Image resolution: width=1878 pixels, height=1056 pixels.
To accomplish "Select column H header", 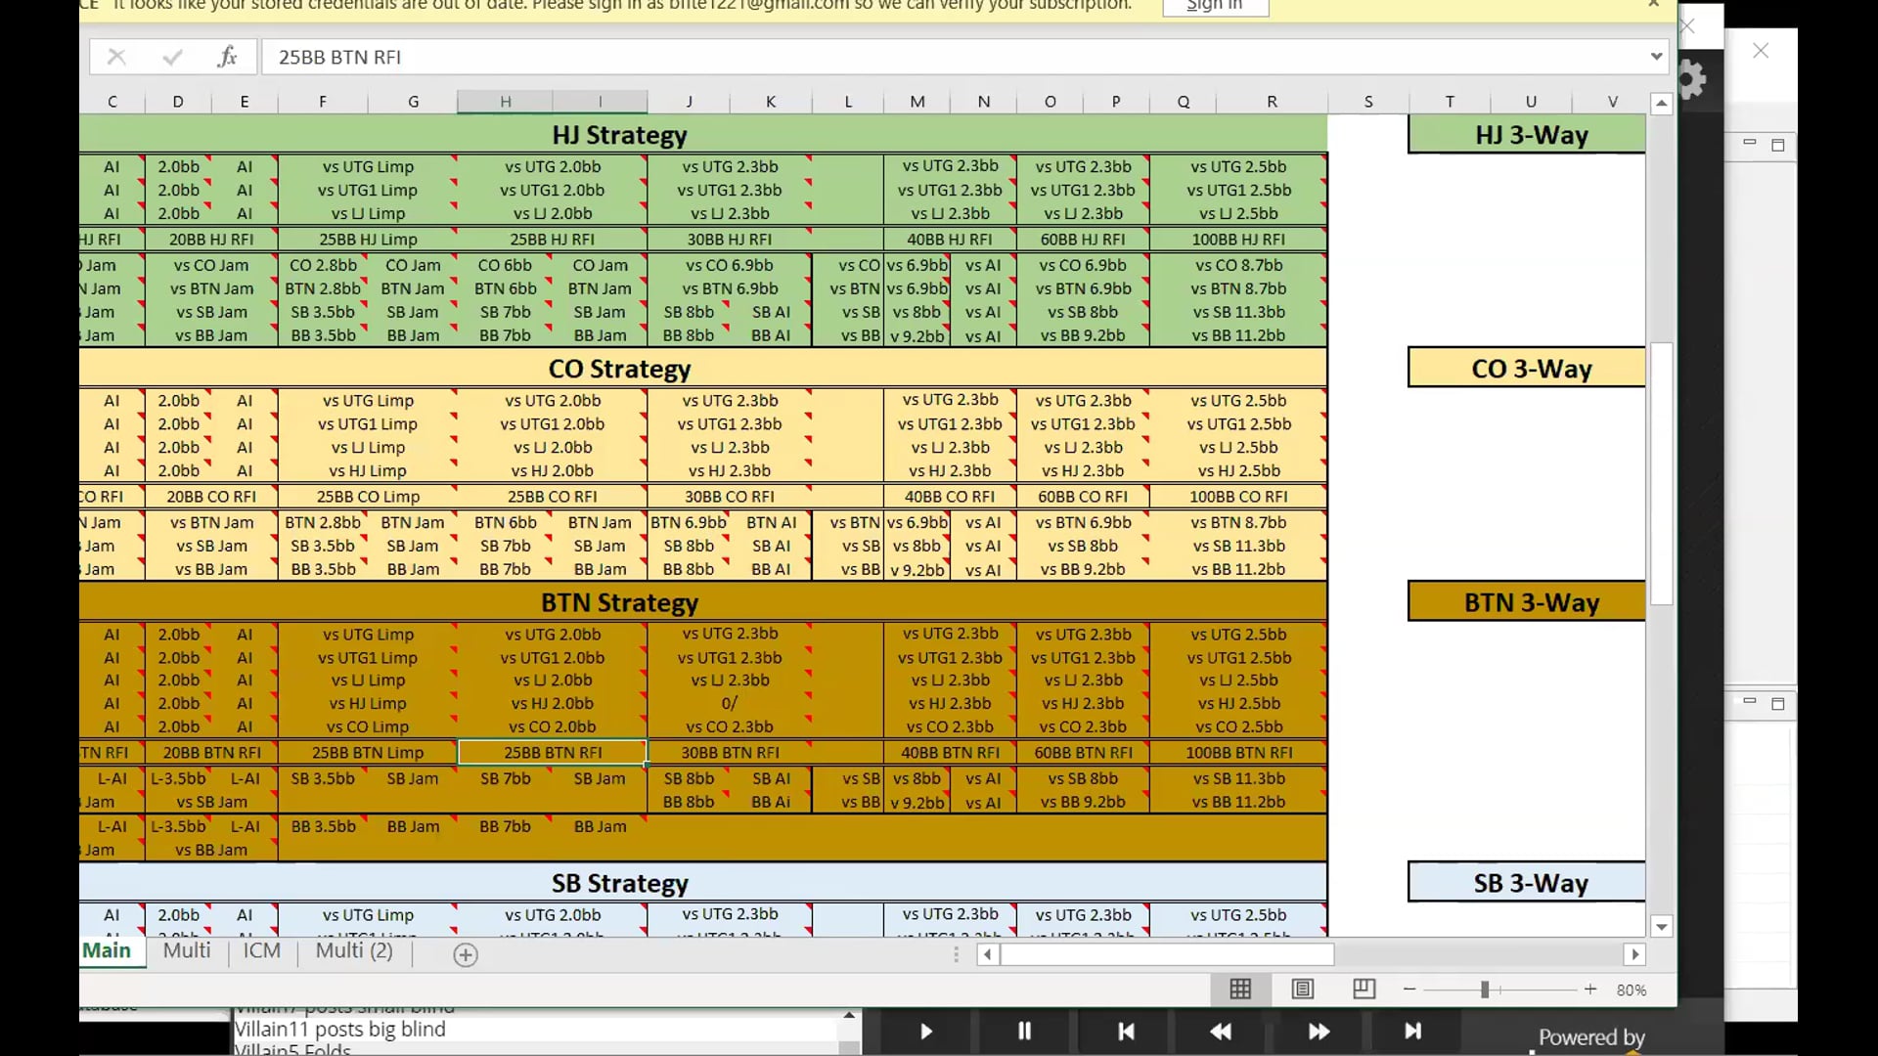I will pyautogui.click(x=505, y=102).
